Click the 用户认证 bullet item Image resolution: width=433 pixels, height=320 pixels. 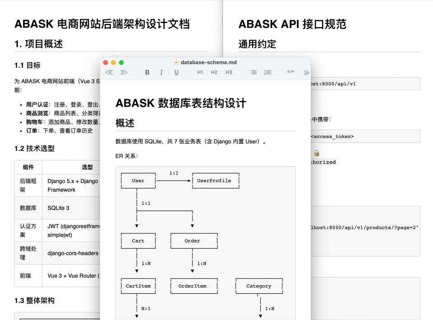click(x=63, y=105)
